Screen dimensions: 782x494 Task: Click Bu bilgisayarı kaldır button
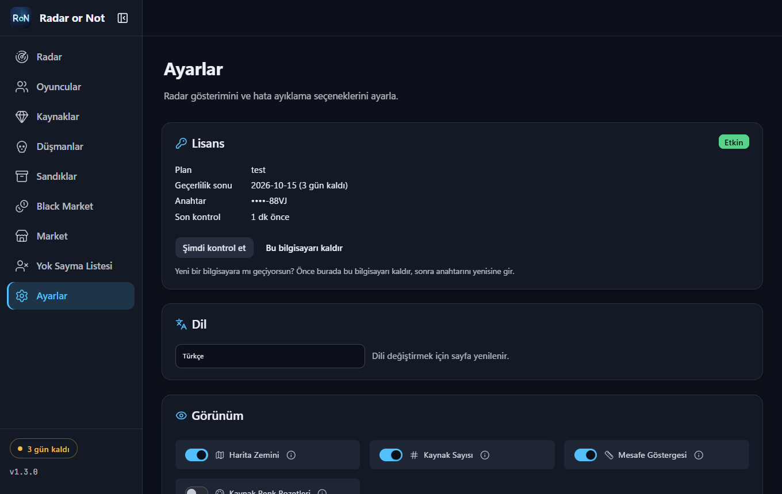304,248
